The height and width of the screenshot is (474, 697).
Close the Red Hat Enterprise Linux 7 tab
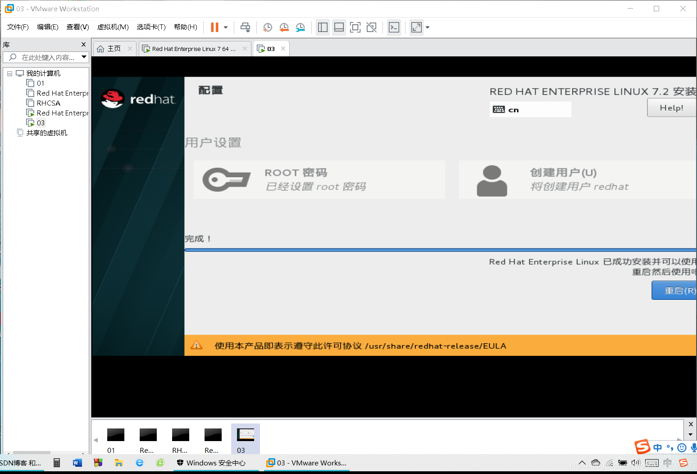click(x=245, y=49)
